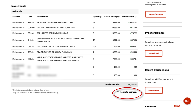The width and height of the screenshot is (193, 107).
Task: Click the Quantity column header
Action: click(x=97, y=17)
